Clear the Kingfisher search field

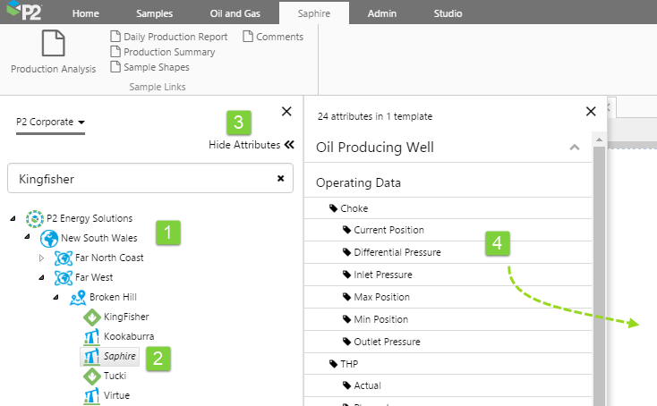pyautogui.click(x=280, y=179)
